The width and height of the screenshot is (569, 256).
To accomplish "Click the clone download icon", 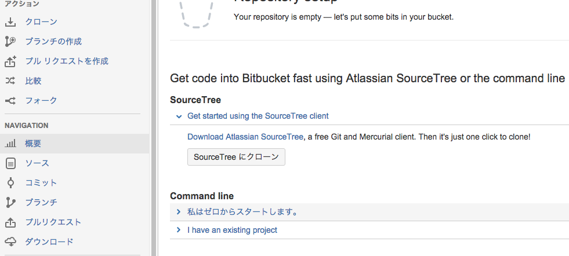I will (10, 22).
